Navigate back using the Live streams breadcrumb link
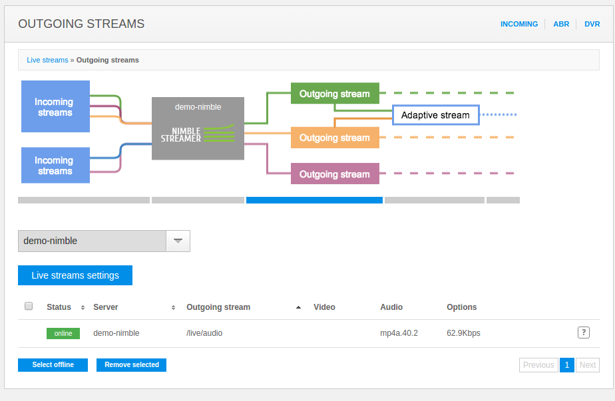 pos(47,60)
